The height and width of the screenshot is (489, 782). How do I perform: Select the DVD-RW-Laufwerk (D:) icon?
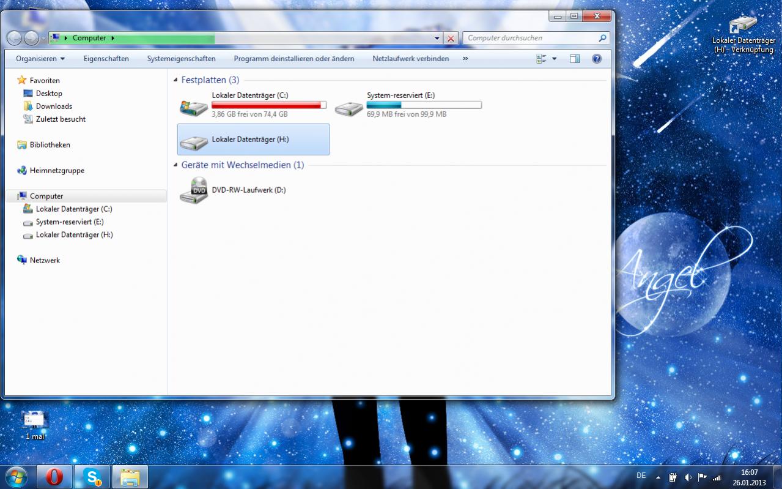pos(193,190)
